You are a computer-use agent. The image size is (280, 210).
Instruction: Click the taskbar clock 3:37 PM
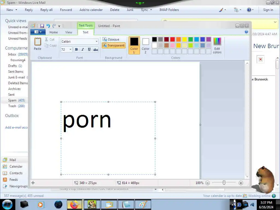[x=266, y=203]
